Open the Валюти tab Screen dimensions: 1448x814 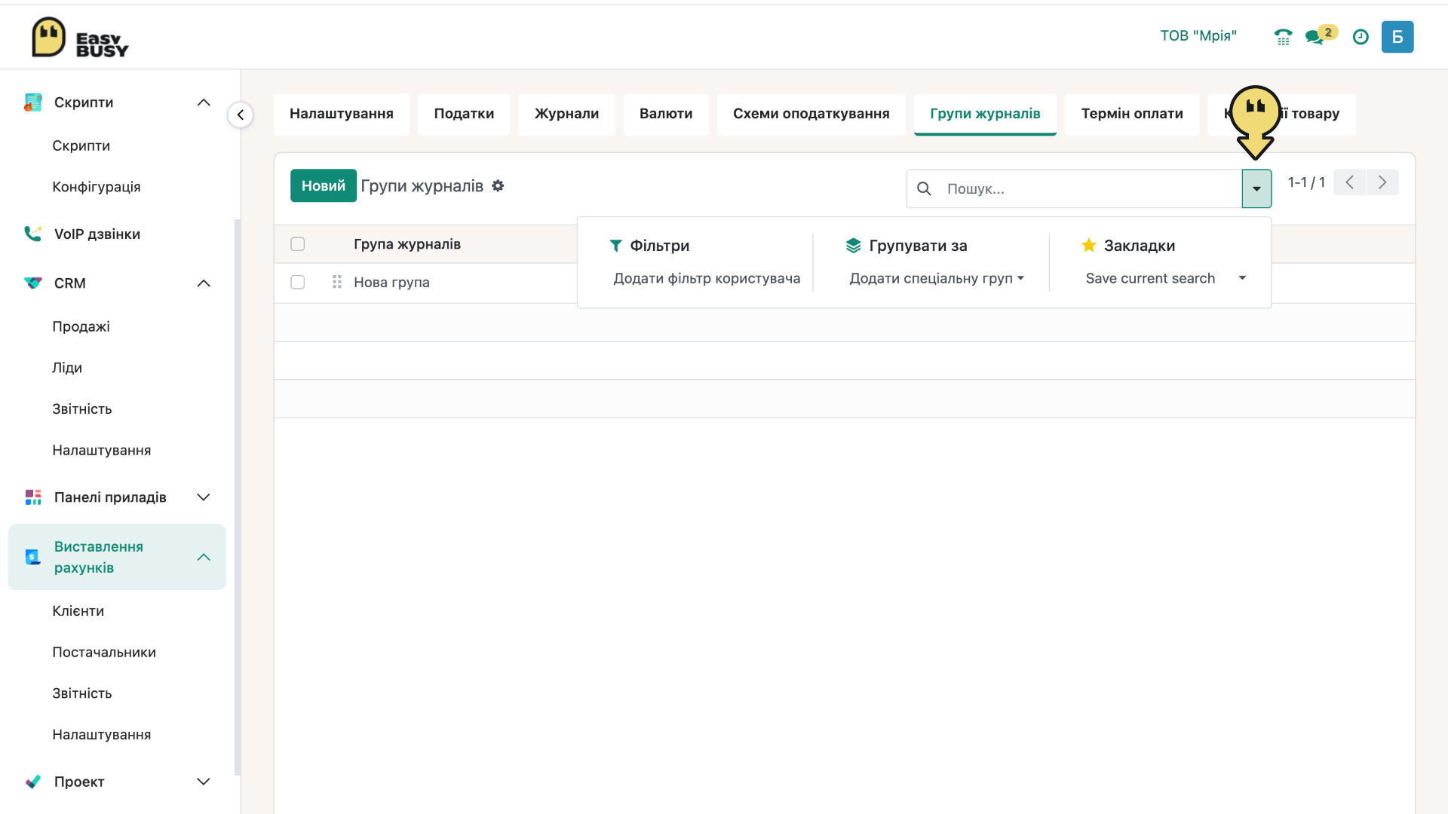[x=666, y=114]
